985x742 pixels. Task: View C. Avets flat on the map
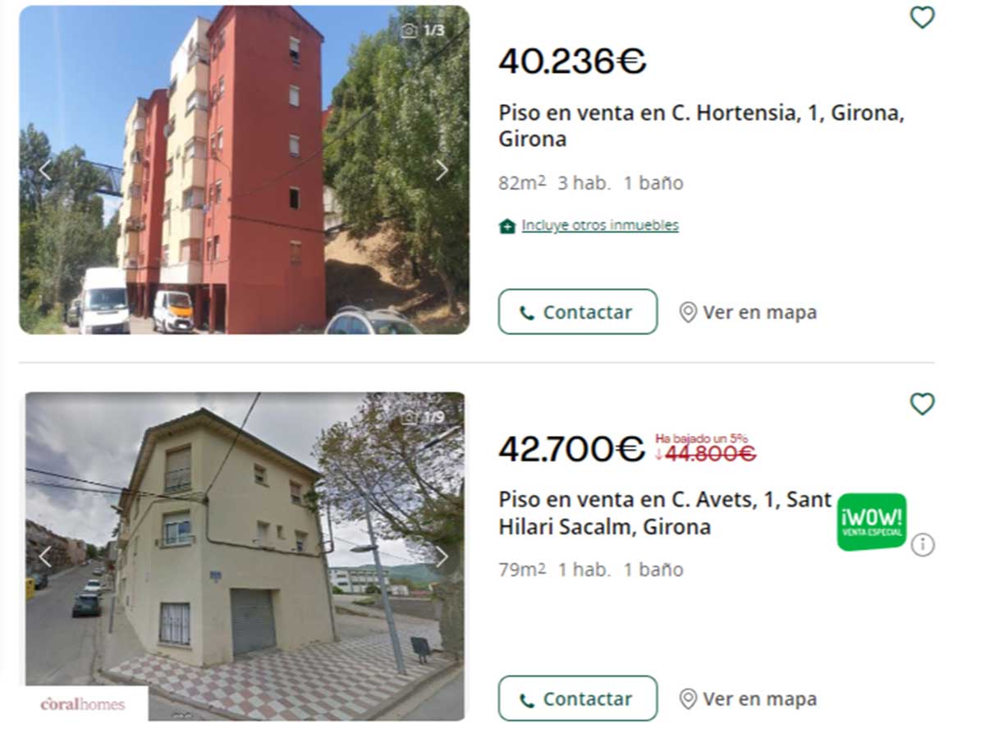(x=748, y=698)
